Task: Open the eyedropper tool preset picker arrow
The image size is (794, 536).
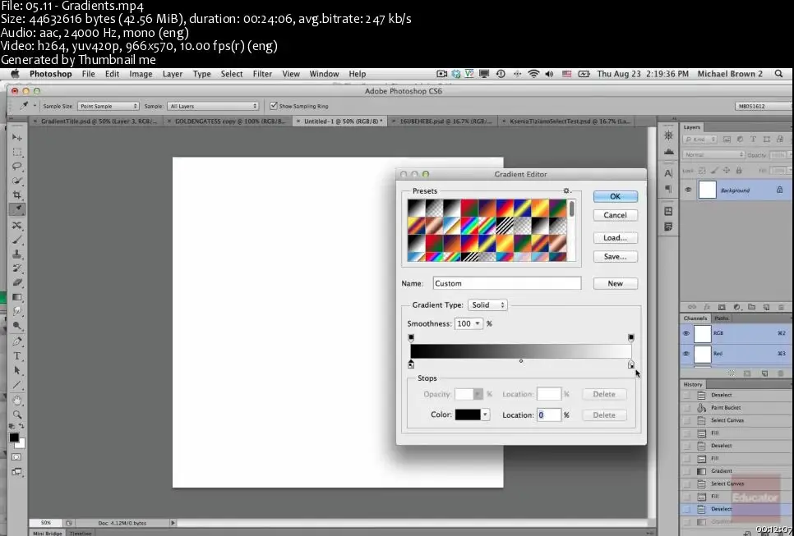Action: coord(35,106)
